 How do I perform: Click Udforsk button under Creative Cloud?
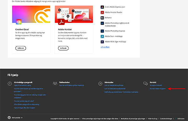click(x=21, y=48)
